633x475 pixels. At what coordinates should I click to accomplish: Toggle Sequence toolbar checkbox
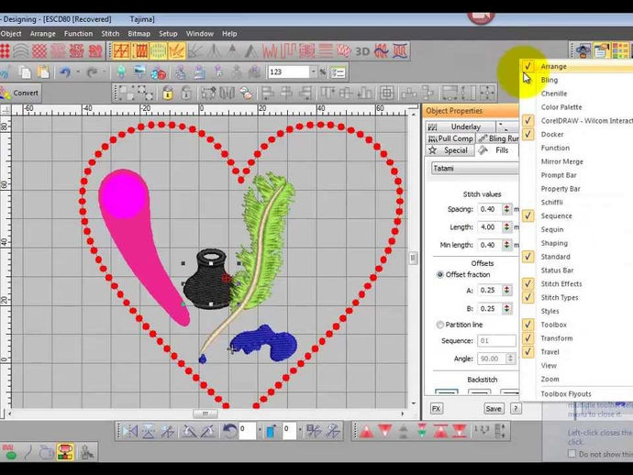click(x=527, y=215)
